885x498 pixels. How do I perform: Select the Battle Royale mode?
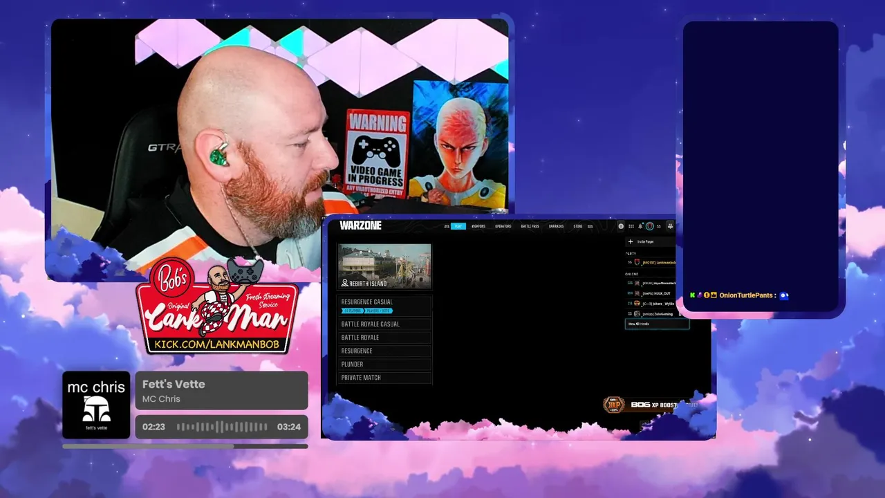[384, 338]
